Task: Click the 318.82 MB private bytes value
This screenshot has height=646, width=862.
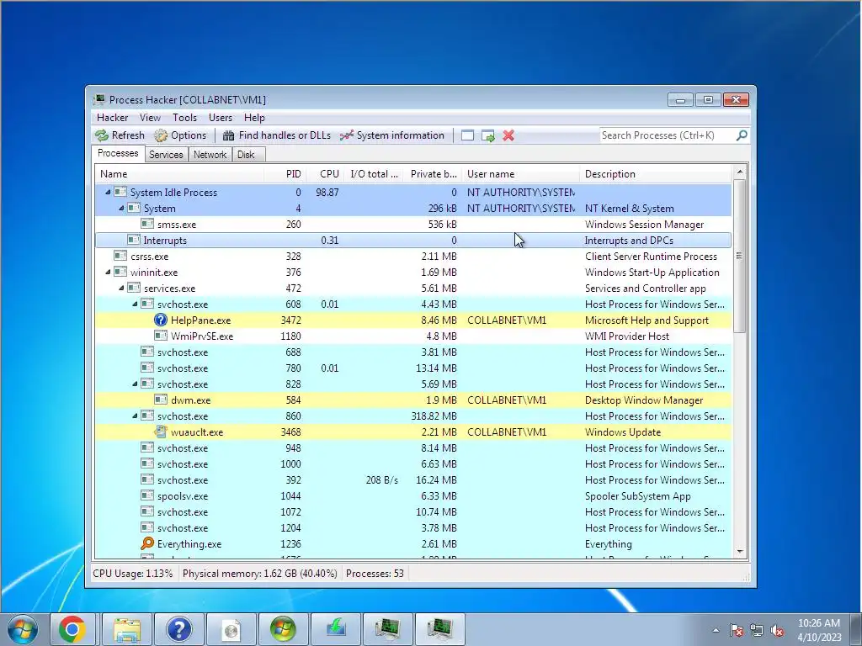Action: pyautogui.click(x=434, y=416)
